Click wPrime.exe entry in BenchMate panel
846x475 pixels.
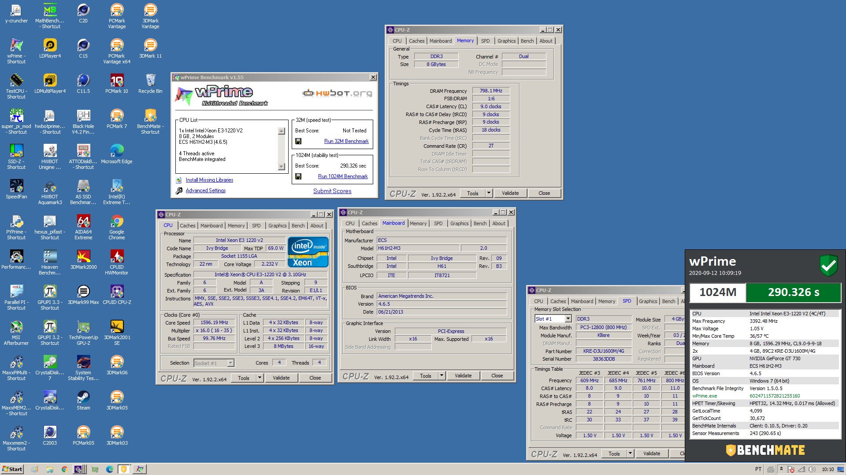[x=765, y=396]
